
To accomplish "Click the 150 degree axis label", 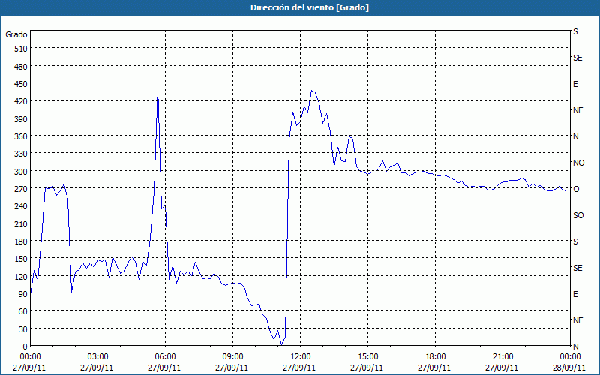I will tap(21, 259).
